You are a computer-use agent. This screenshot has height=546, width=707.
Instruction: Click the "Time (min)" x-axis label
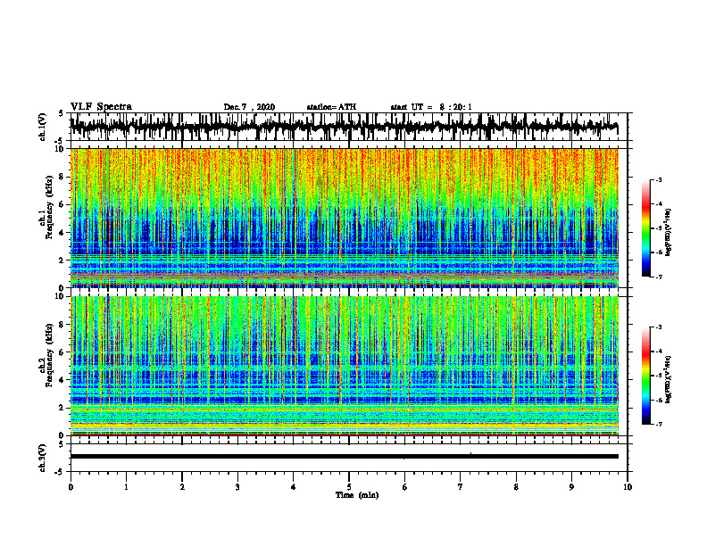357,495
